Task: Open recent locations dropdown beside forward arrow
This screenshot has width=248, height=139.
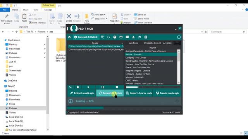Action: coord(13,32)
